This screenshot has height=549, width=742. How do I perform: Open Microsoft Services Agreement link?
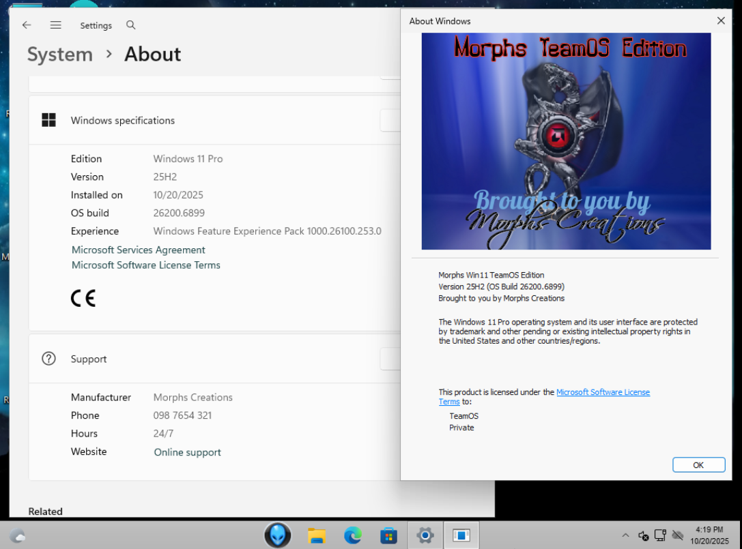pos(138,250)
